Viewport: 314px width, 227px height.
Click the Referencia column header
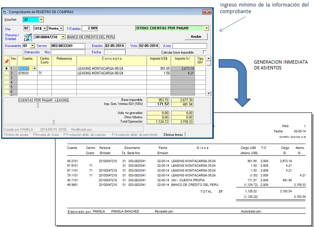pyautogui.click(x=64, y=61)
